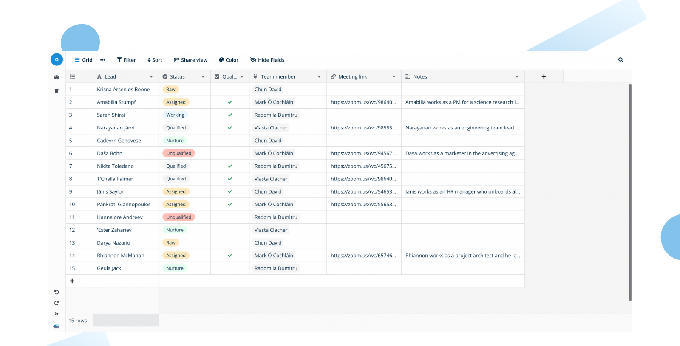The height and width of the screenshot is (346, 680).
Task: Check Qualified box for Krisna Arsenios Boone
Action: pos(230,90)
